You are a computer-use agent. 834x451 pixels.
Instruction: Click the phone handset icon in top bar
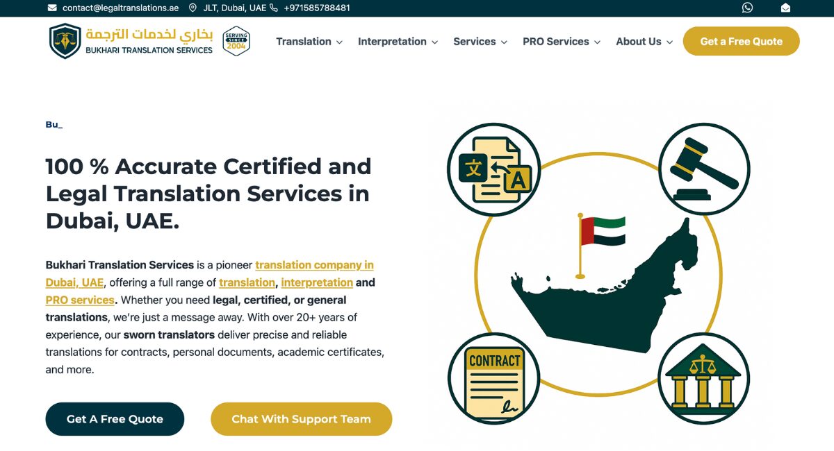click(x=273, y=8)
